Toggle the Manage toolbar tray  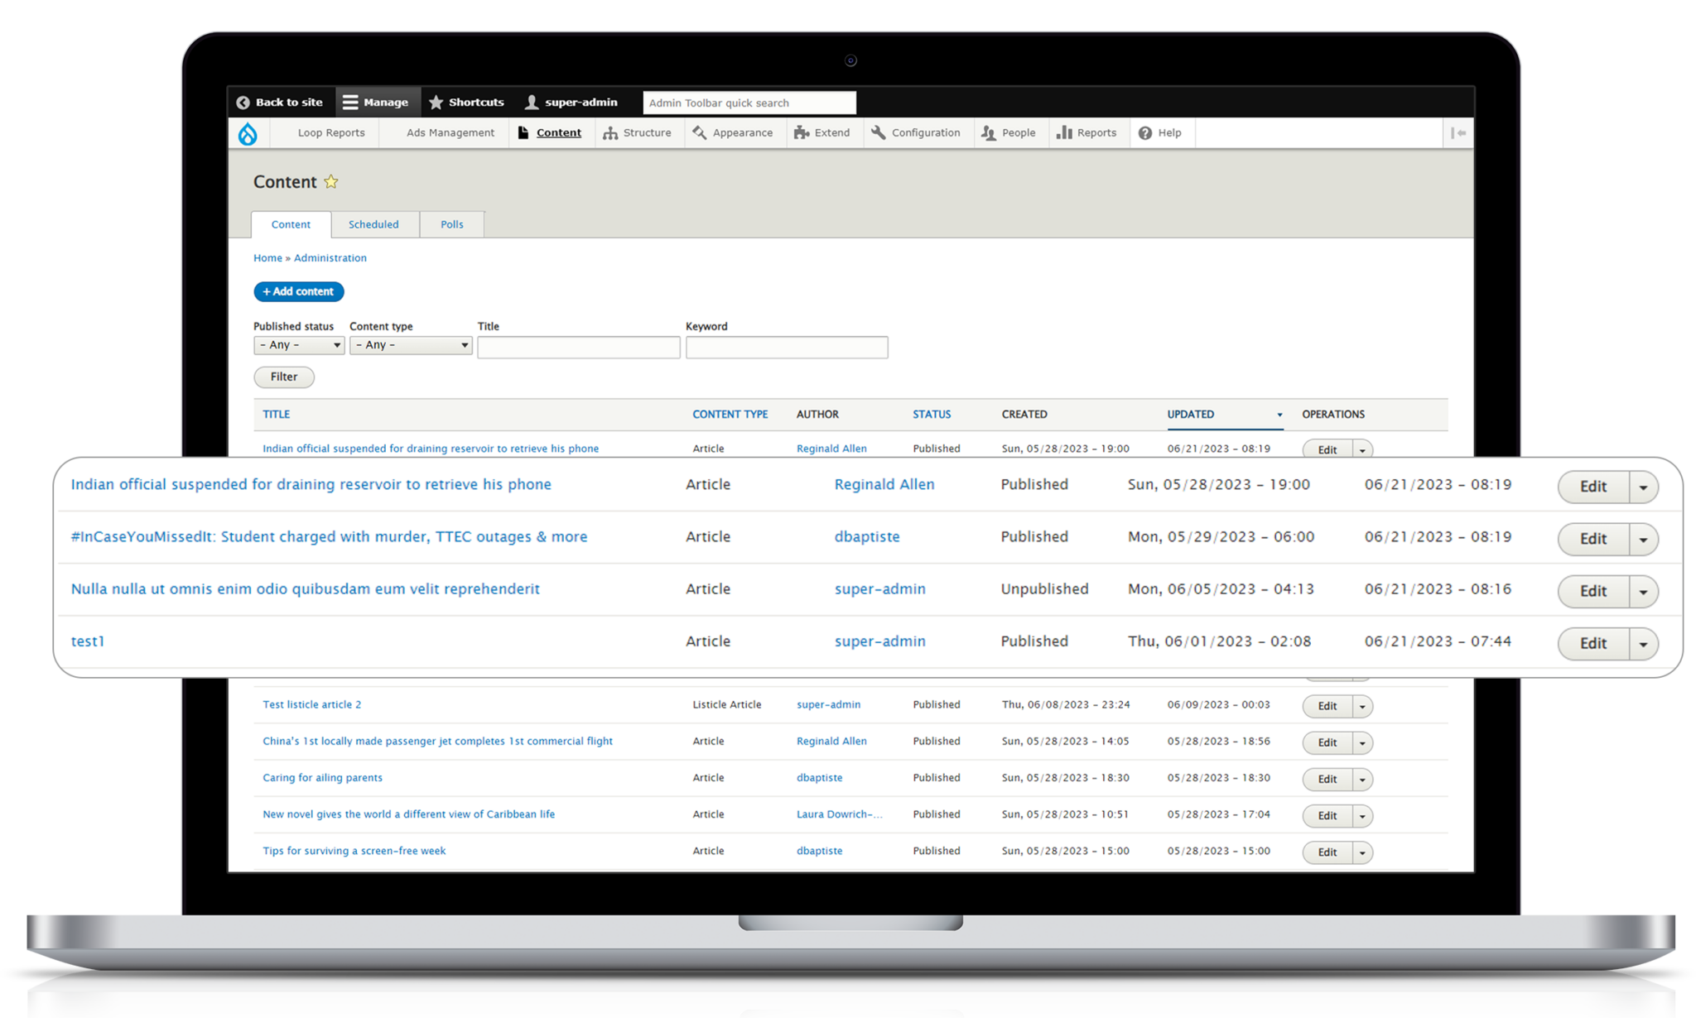[x=376, y=103]
